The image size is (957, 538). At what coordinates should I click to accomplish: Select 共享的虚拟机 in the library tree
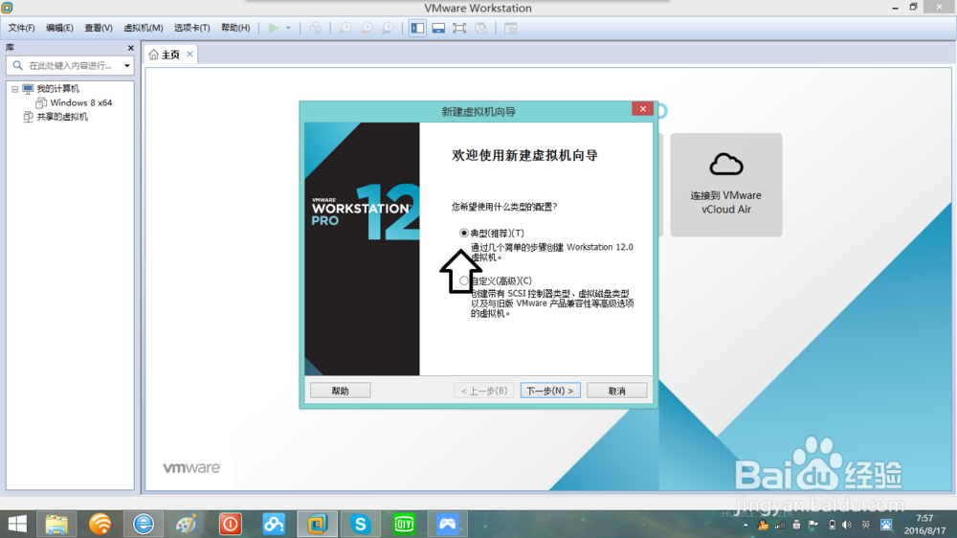(61, 117)
